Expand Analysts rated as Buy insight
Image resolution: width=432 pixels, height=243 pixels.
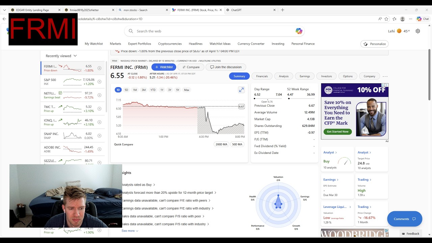138,185
